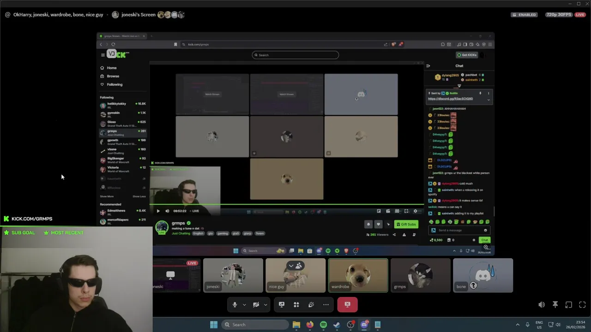The width and height of the screenshot is (591, 332).
Task: Open camera options dropdown arrow
Action: (x=265, y=304)
